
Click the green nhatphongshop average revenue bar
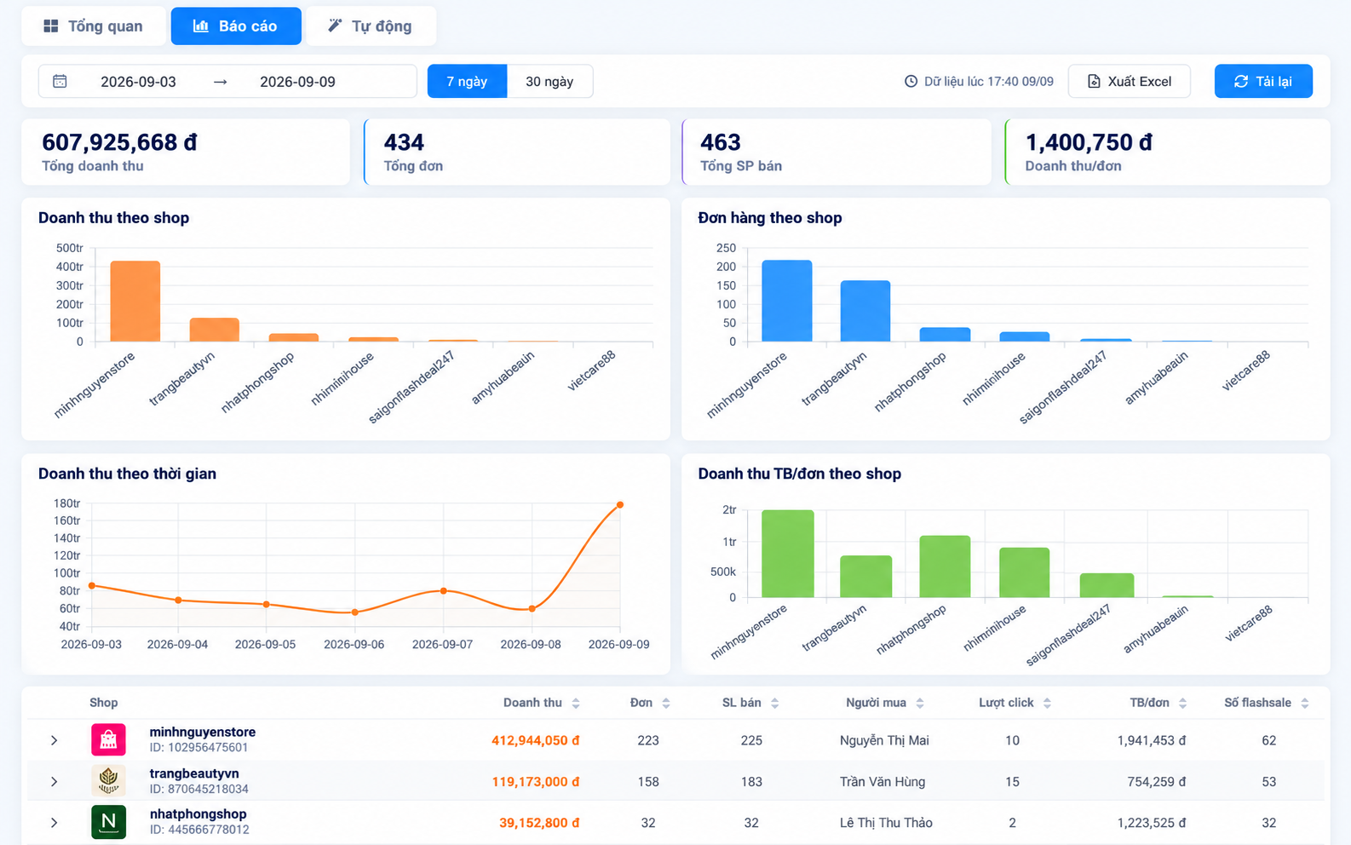point(945,566)
